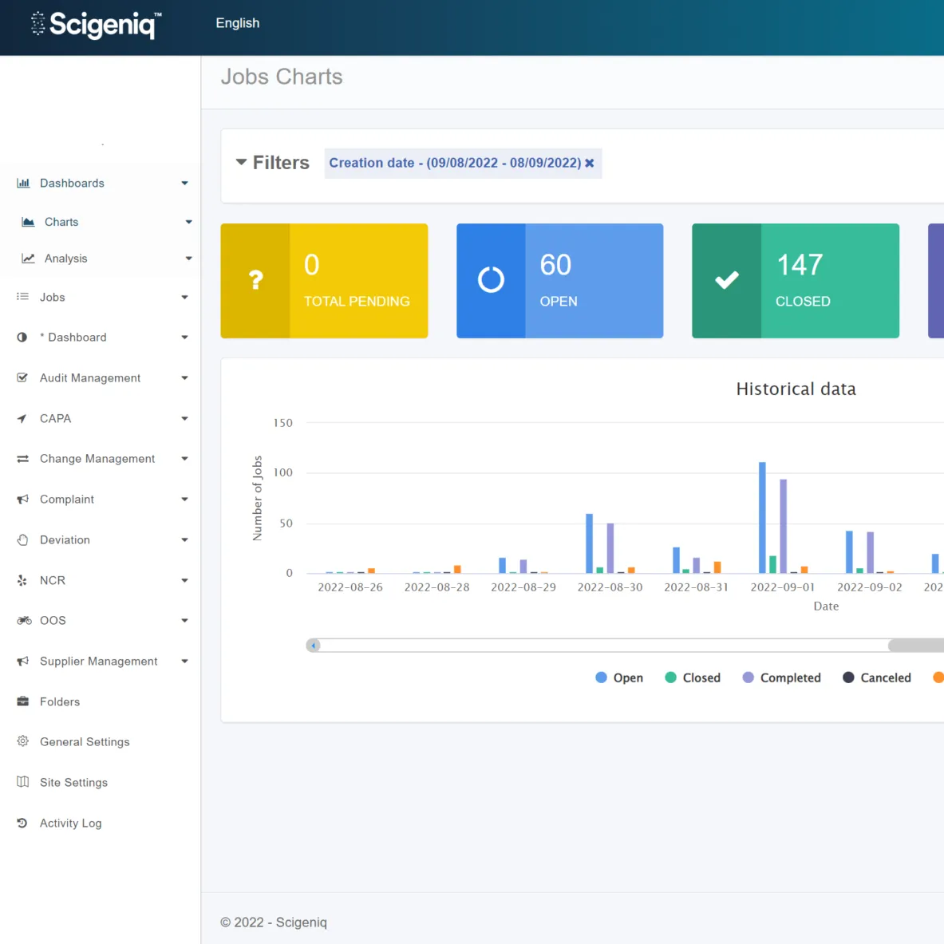Select the Change Management arrows icon
Image resolution: width=944 pixels, height=944 pixels.
(x=23, y=458)
